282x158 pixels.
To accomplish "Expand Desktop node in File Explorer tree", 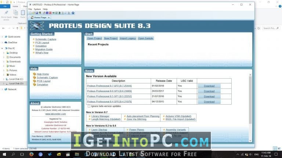I will pyautogui.click(x=4, y=53).
